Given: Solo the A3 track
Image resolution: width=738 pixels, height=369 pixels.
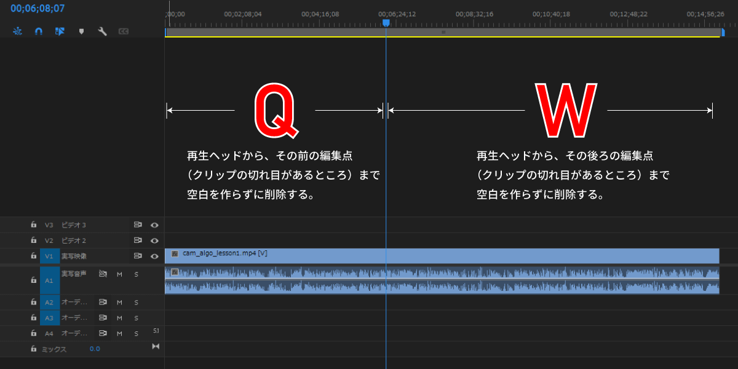Looking at the screenshot, I should [136, 318].
